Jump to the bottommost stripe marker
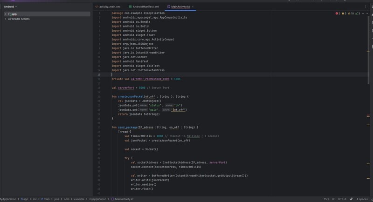The image size is (373, 202). pyautogui.click(x=368, y=178)
